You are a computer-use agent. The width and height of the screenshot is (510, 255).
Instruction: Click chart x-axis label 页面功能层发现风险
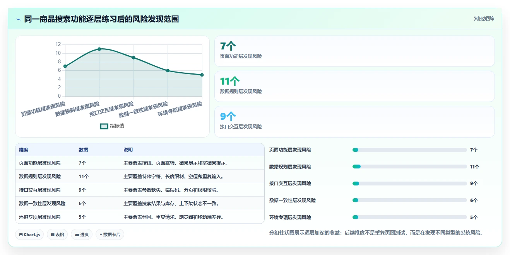(x=43, y=109)
